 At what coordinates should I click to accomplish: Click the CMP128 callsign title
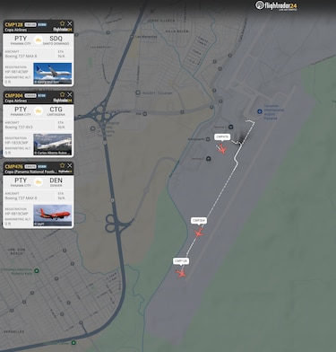(13, 24)
